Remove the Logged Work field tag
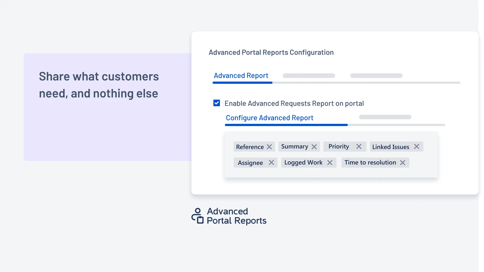 pos(330,163)
